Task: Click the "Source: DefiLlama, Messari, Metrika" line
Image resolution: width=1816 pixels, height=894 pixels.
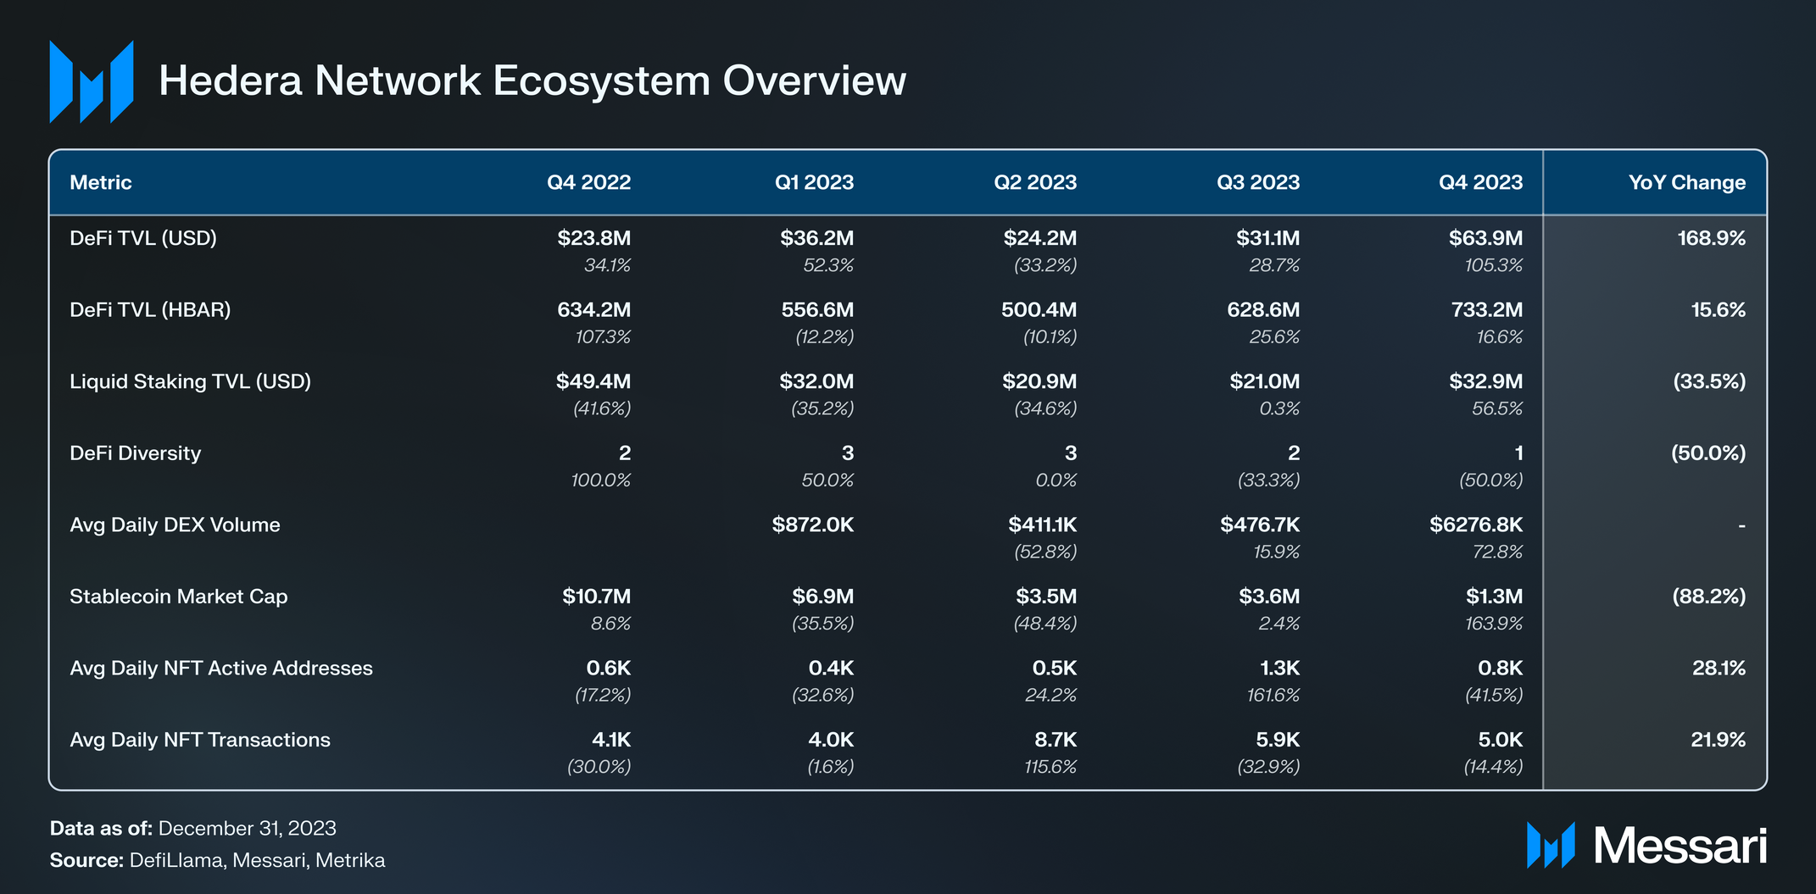Action: (217, 861)
